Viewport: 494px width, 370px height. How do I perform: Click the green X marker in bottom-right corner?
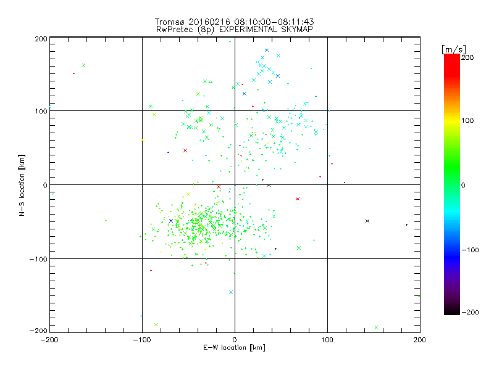tap(376, 327)
